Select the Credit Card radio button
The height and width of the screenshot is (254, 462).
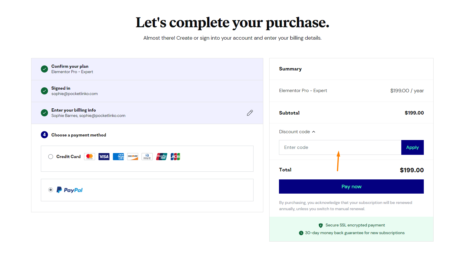[51, 157]
